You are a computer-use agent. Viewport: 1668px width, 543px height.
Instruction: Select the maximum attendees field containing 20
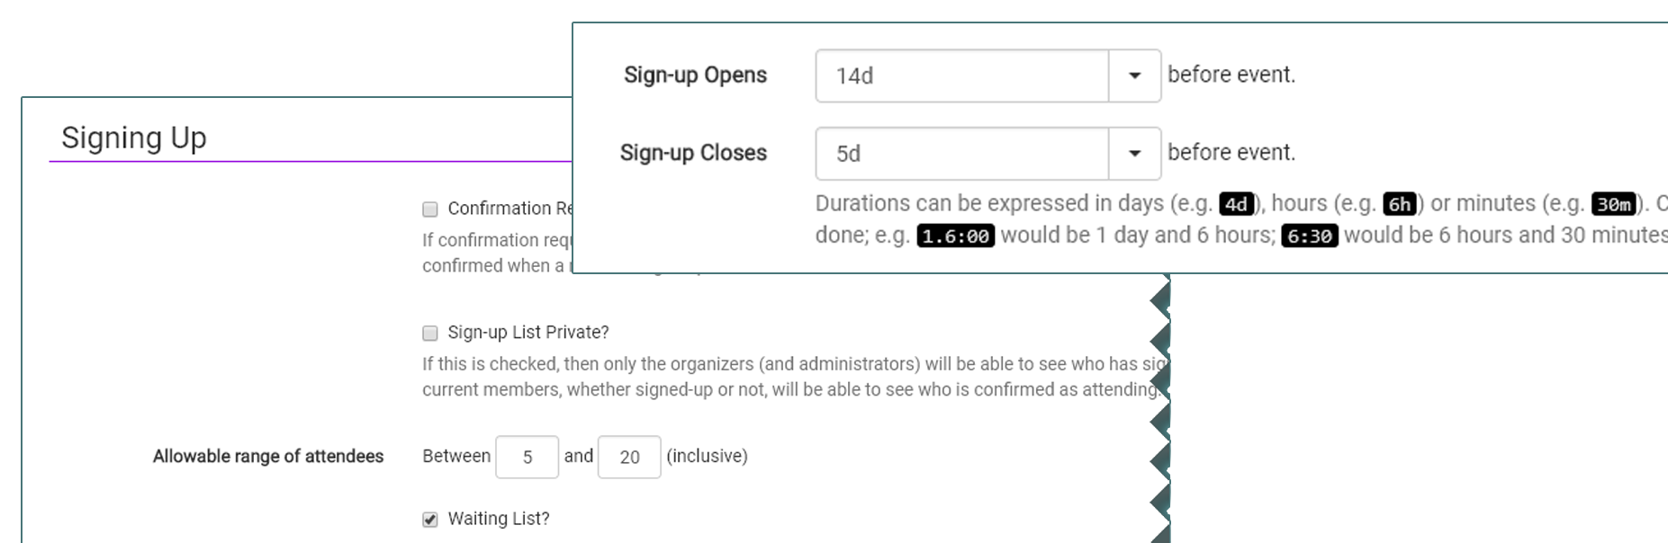[629, 457]
